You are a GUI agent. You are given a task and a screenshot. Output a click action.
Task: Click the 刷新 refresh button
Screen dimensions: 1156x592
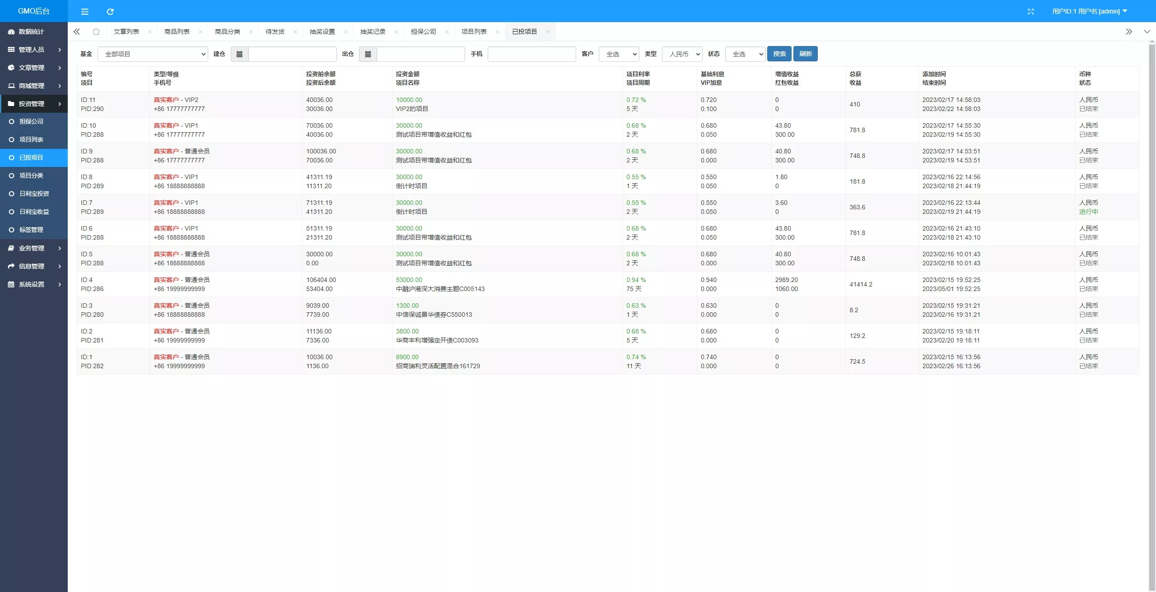[806, 54]
